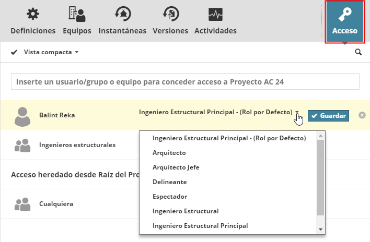This screenshot has width=370, height=242.
Task: Select Arquitecto from the role list
Action: tap(169, 153)
